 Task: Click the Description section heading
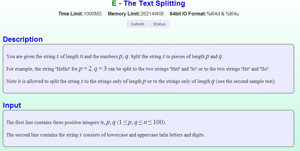click(23, 39)
